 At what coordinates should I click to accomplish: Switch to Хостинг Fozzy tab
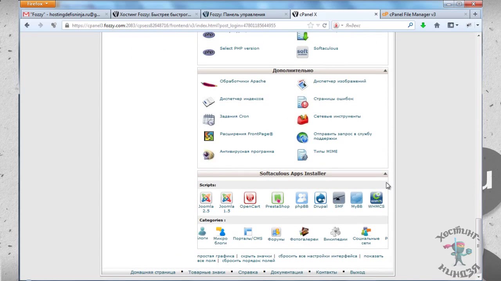(155, 14)
